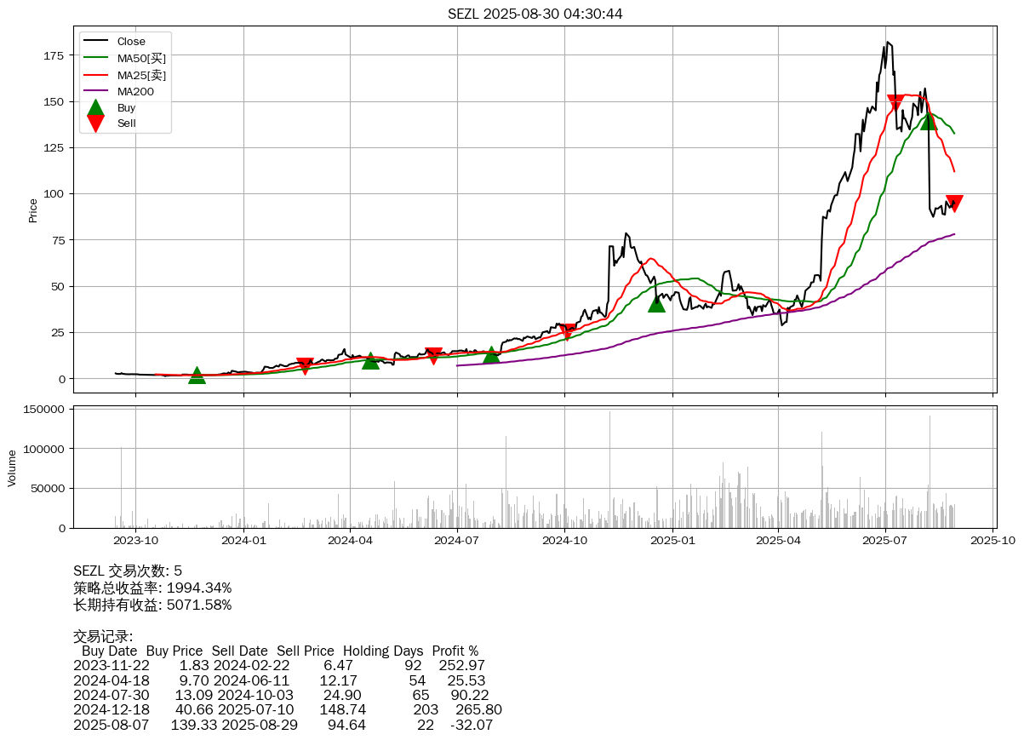Select the last sell marker near price 95
The height and width of the screenshot is (740, 1024).
pyautogui.click(x=954, y=204)
